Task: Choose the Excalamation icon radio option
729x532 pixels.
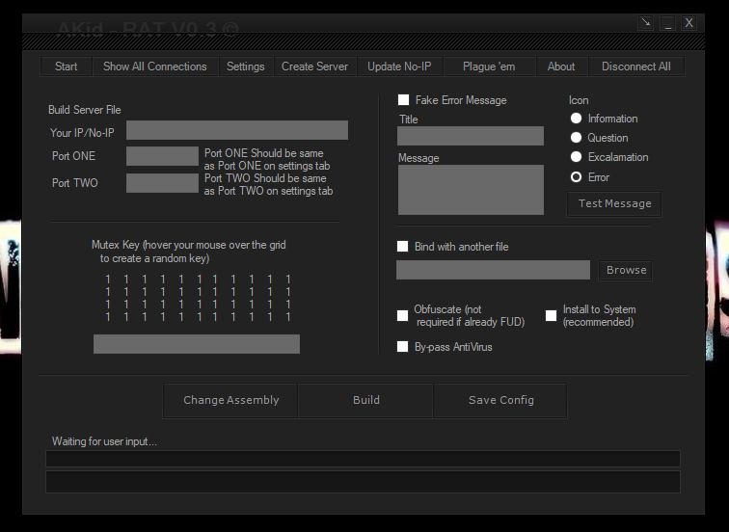Action: coord(576,157)
